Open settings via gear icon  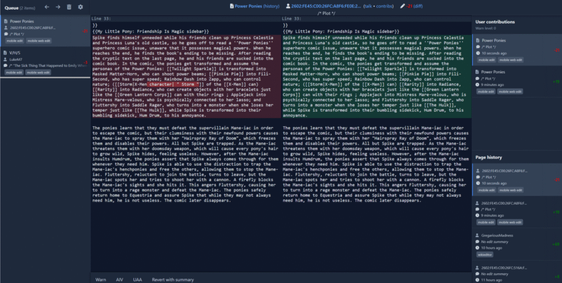click(x=81, y=7)
